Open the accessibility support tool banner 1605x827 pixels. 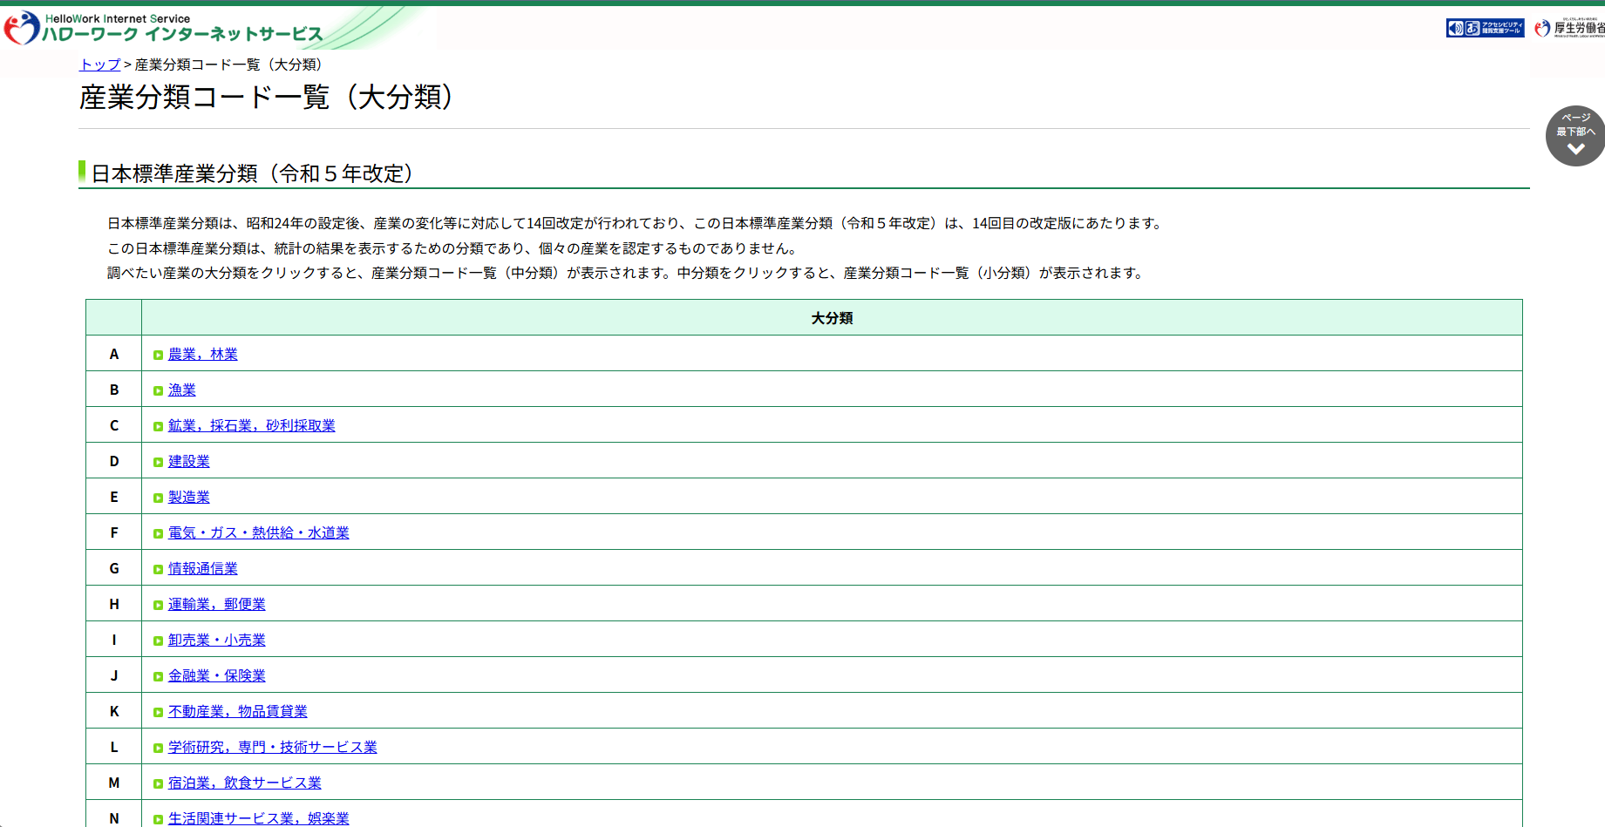[1485, 28]
